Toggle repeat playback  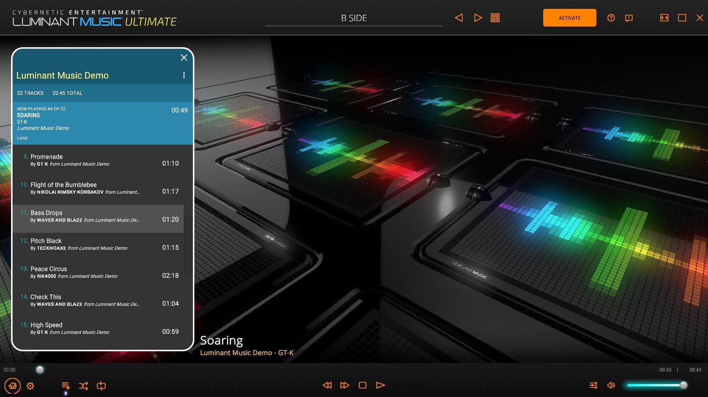[x=101, y=386]
